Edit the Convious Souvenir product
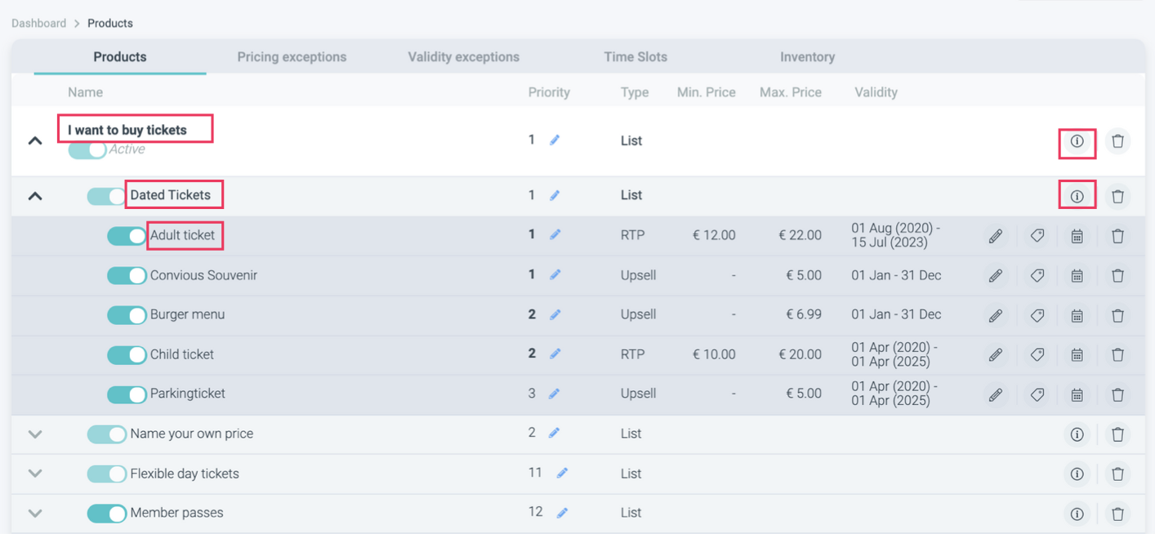Viewport: 1155px width, 534px height. click(995, 276)
